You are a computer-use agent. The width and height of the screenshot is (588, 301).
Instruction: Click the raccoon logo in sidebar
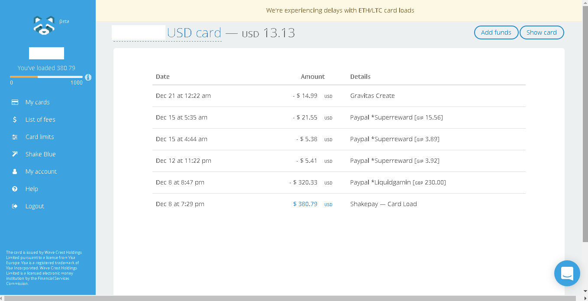pos(44,26)
